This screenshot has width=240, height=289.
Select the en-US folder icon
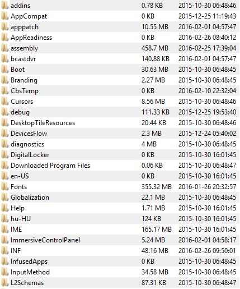[4, 176]
